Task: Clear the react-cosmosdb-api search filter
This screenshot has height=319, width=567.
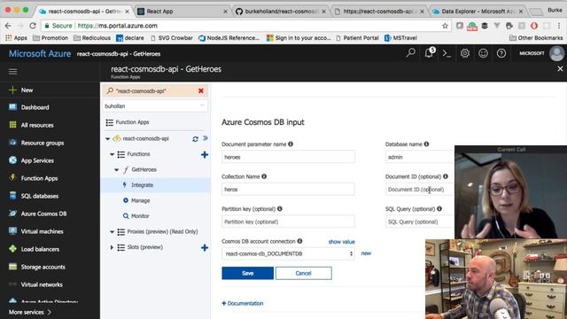Action: click(x=201, y=90)
